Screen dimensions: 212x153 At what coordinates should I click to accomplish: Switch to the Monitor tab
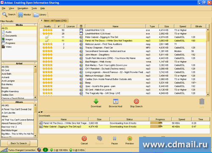(x=25, y=15)
